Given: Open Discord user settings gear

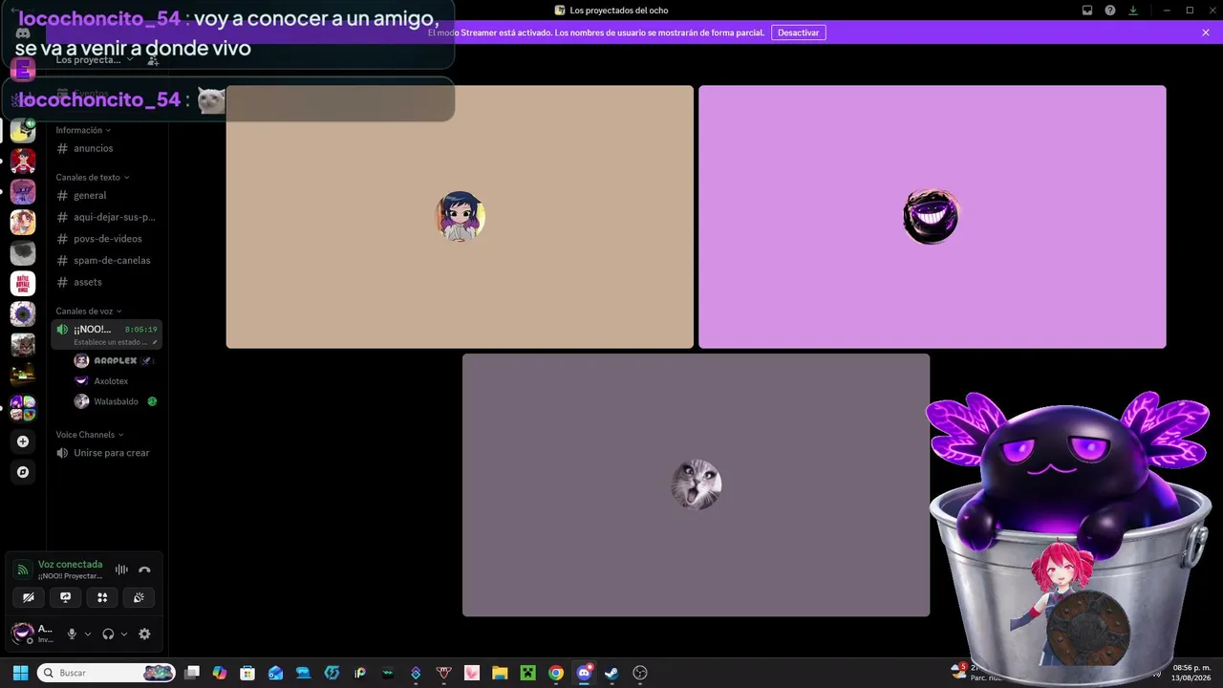Looking at the screenshot, I should click(144, 634).
